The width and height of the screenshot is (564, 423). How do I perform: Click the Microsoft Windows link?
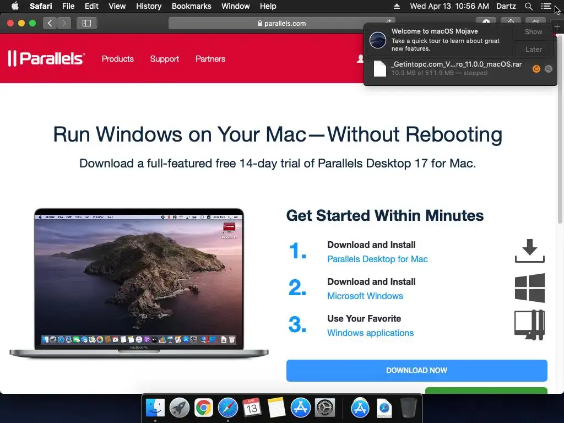[x=365, y=296]
